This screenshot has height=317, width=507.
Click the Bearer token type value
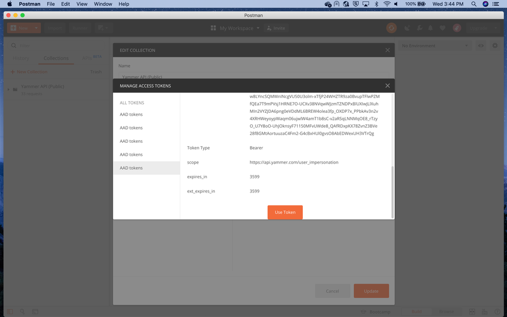pyautogui.click(x=256, y=148)
